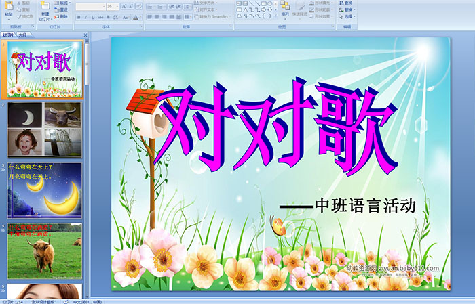This screenshot has width=475, height=304.
Task: Insert a new slide with 新建幻灯片 icon
Action: pyautogui.click(x=45, y=5)
